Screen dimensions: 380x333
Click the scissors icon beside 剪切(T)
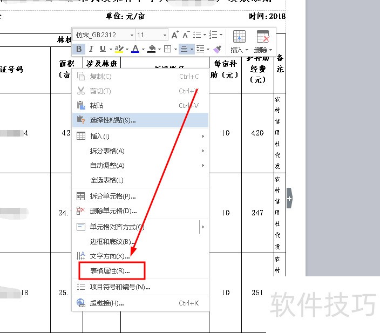(81, 91)
